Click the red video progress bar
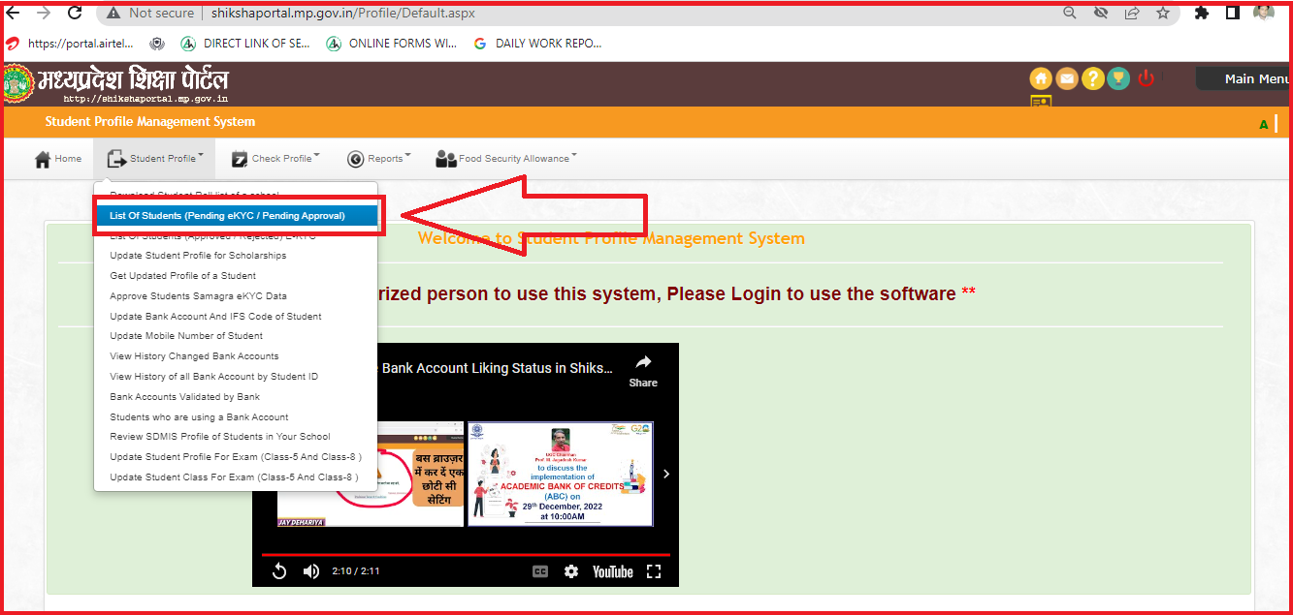This screenshot has width=1293, height=615. (x=466, y=555)
